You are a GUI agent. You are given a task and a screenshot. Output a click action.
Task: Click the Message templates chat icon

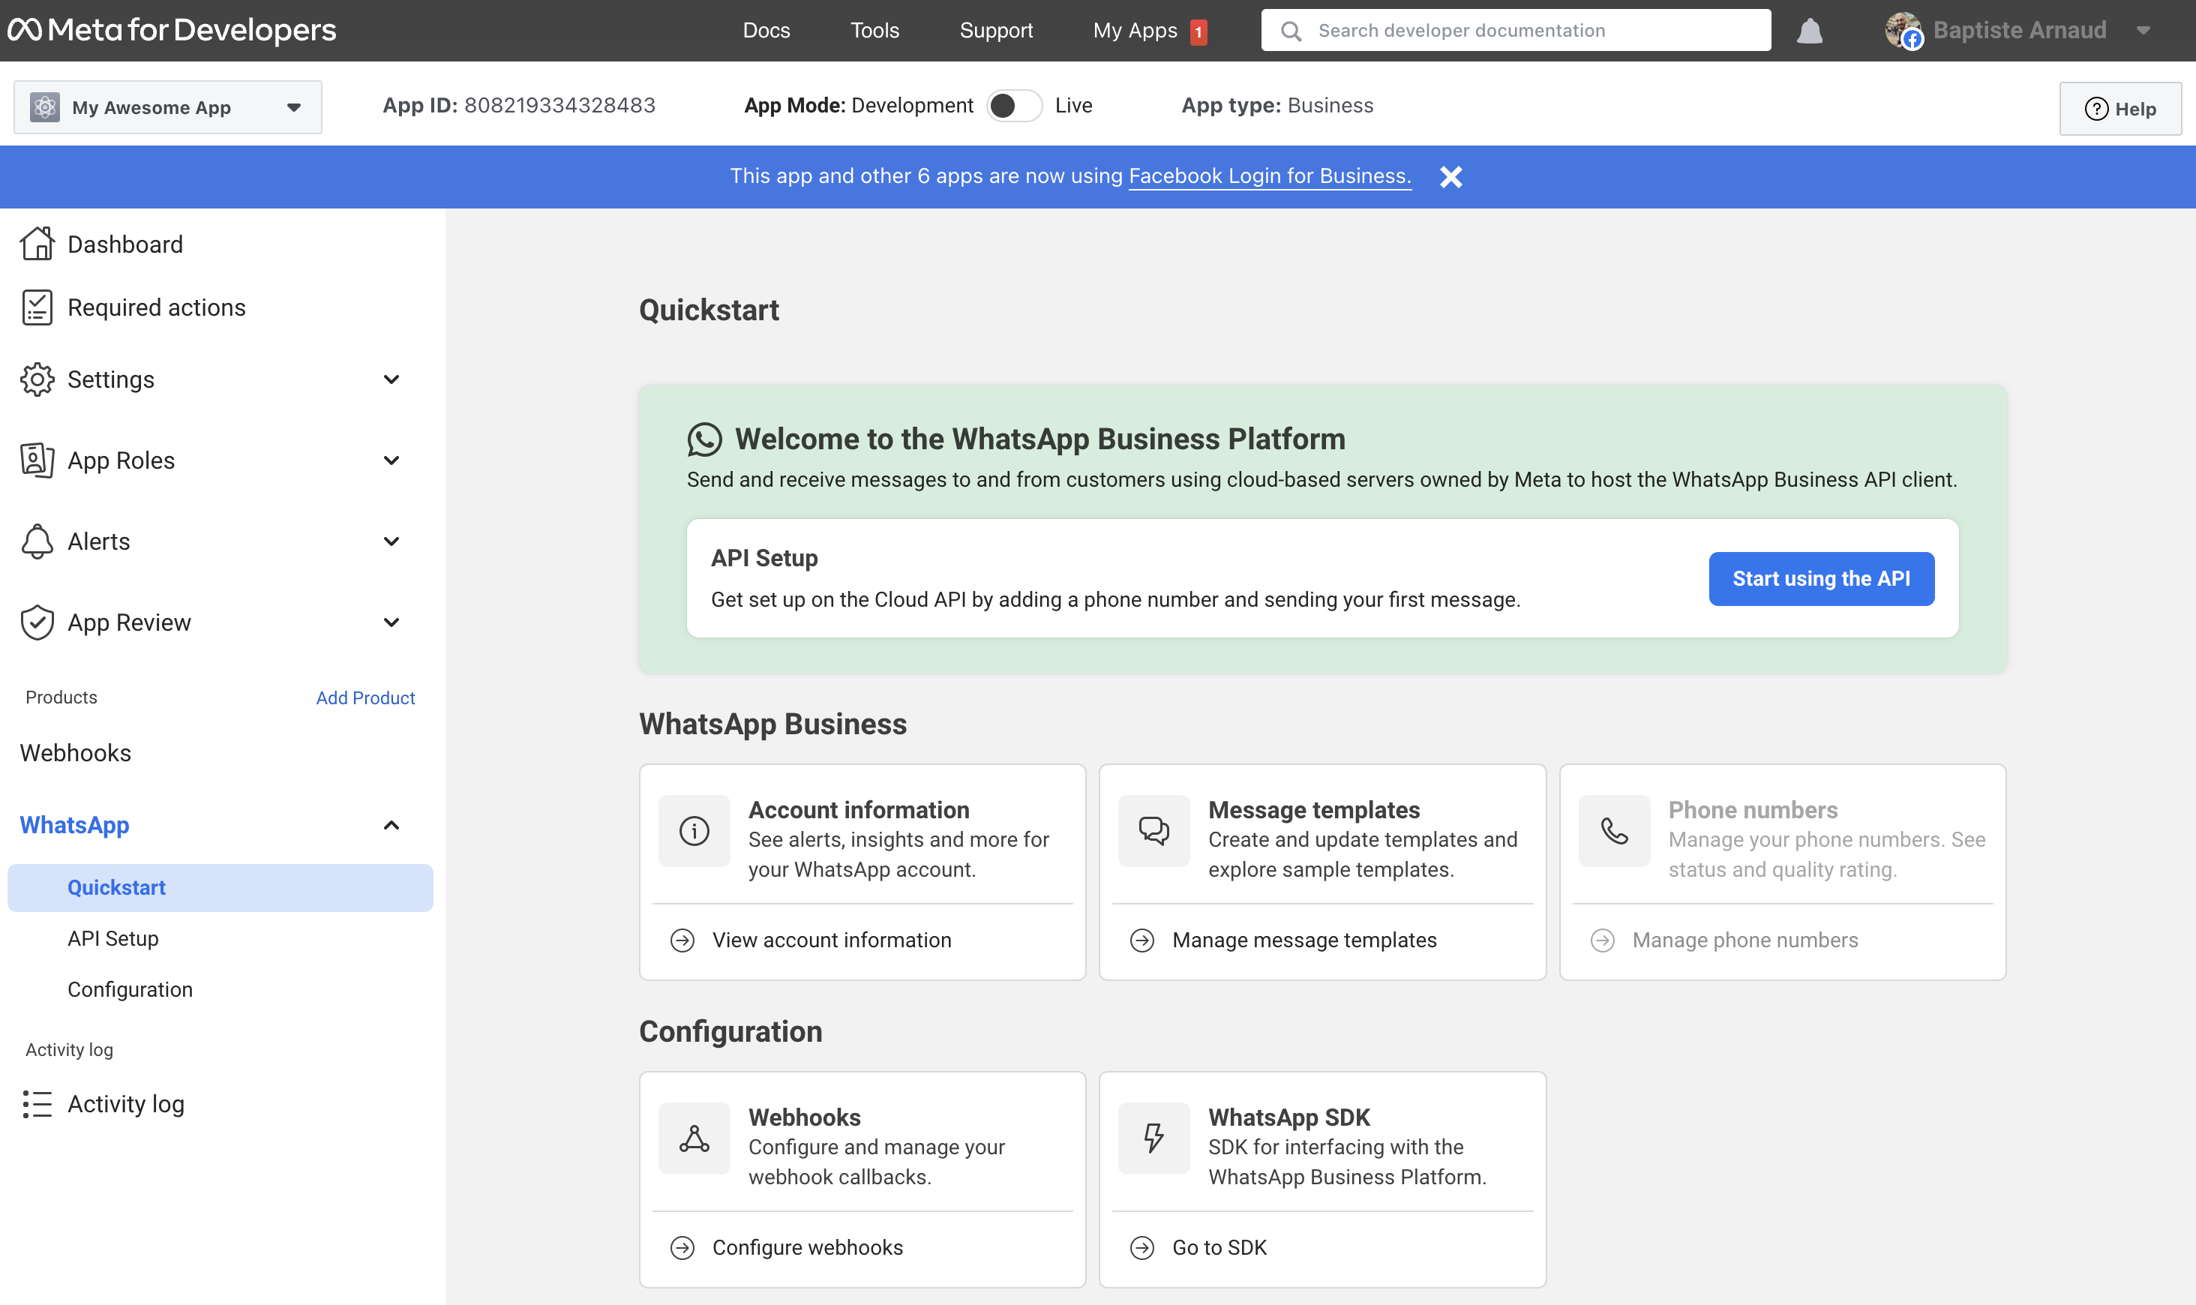1153,831
